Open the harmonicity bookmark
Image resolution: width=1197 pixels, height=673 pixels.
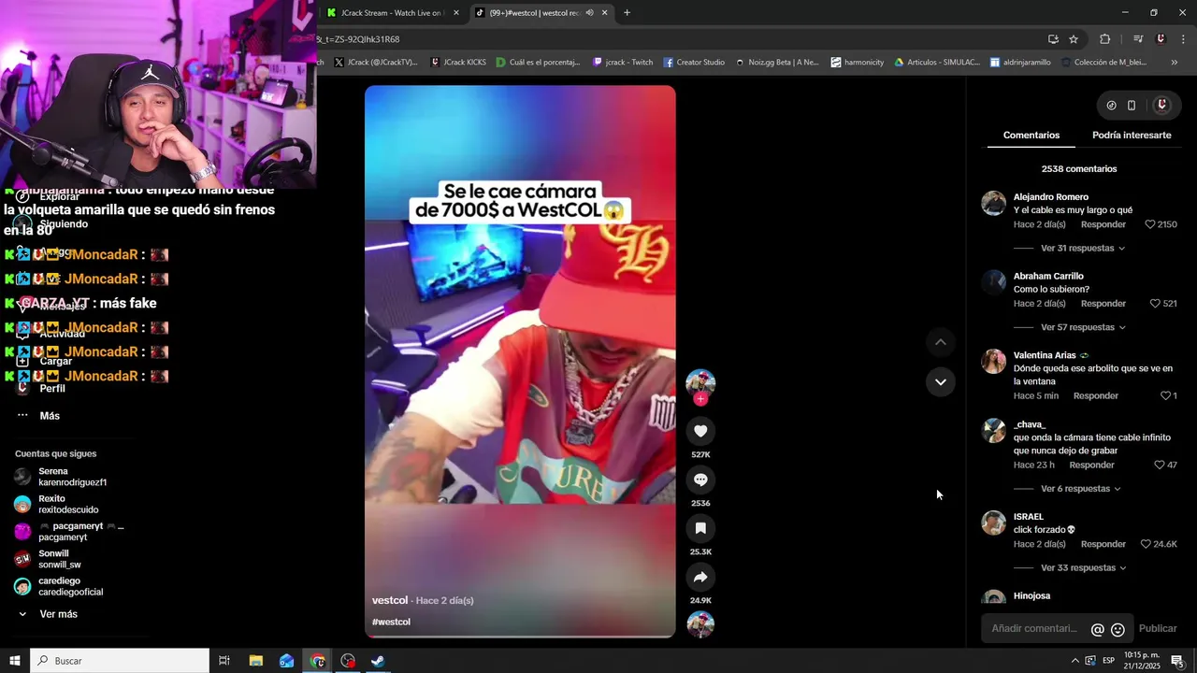click(857, 63)
